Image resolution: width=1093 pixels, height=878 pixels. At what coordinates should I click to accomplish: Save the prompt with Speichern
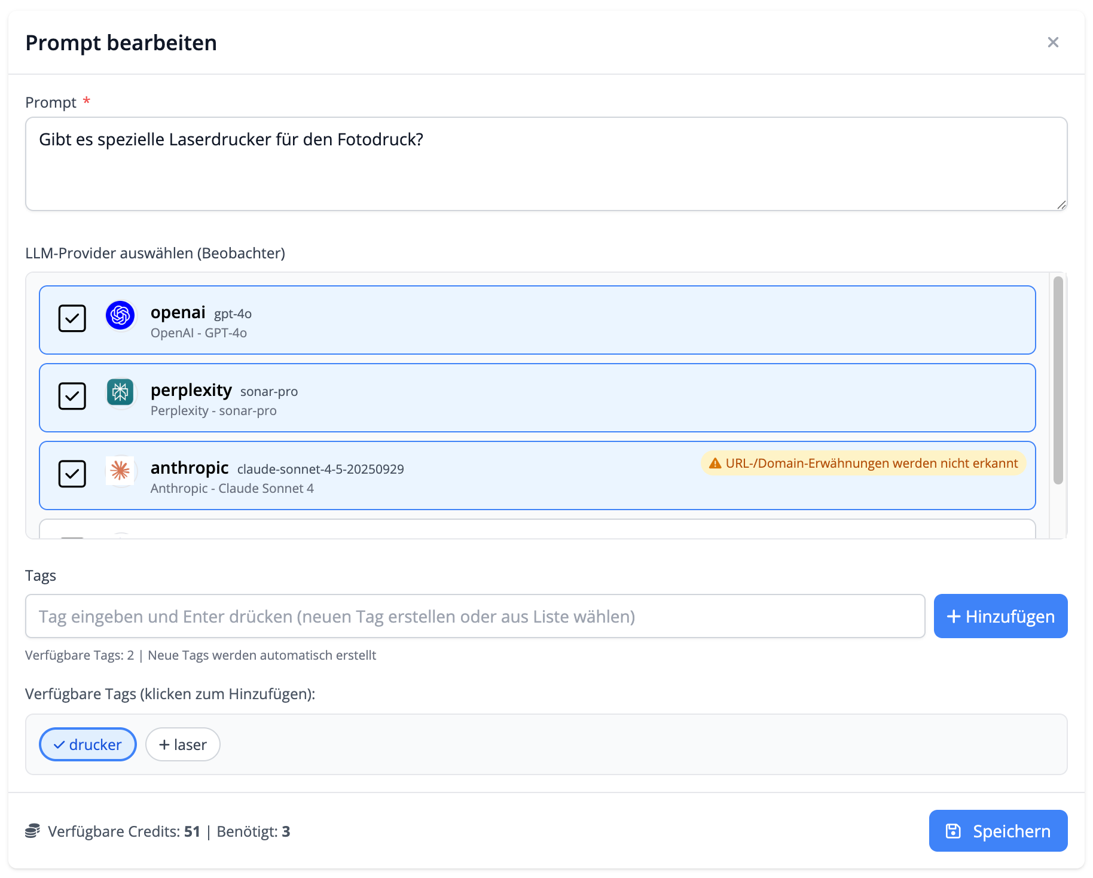tap(998, 831)
